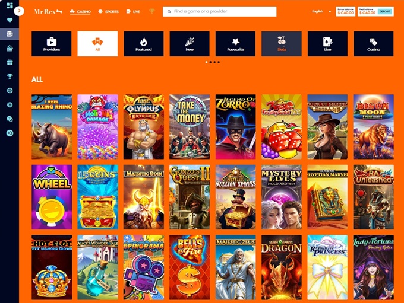This screenshot has width=404, height=303.
Task: Select the dashboard grid icon atop sidebar
Action: pyautogui.click(x=10, y=5)
